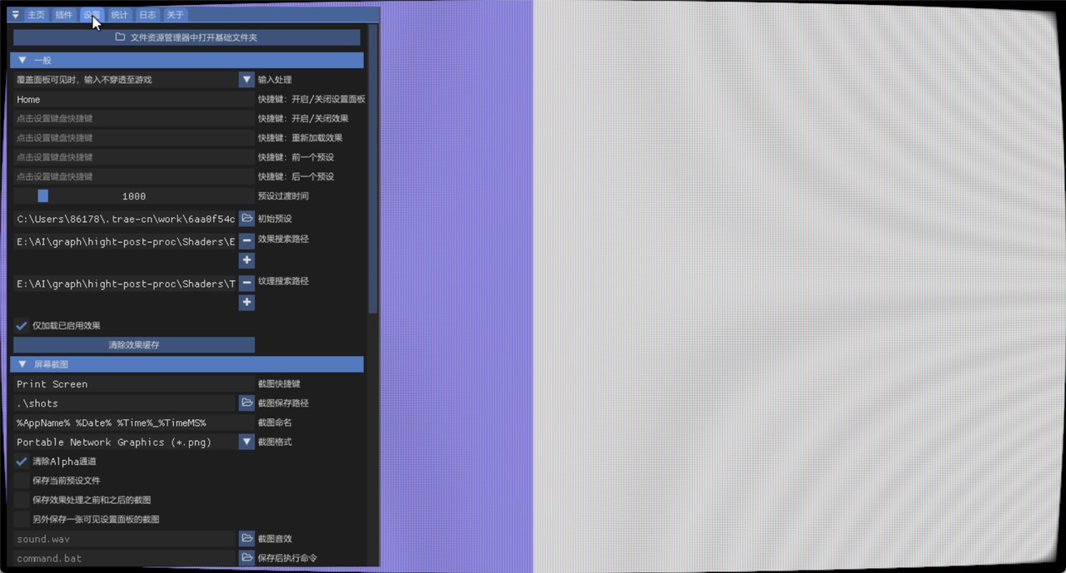Click the Shaders\T texture search path field
The height and width of the screenshot is (573, 1066).
(125, 284)
